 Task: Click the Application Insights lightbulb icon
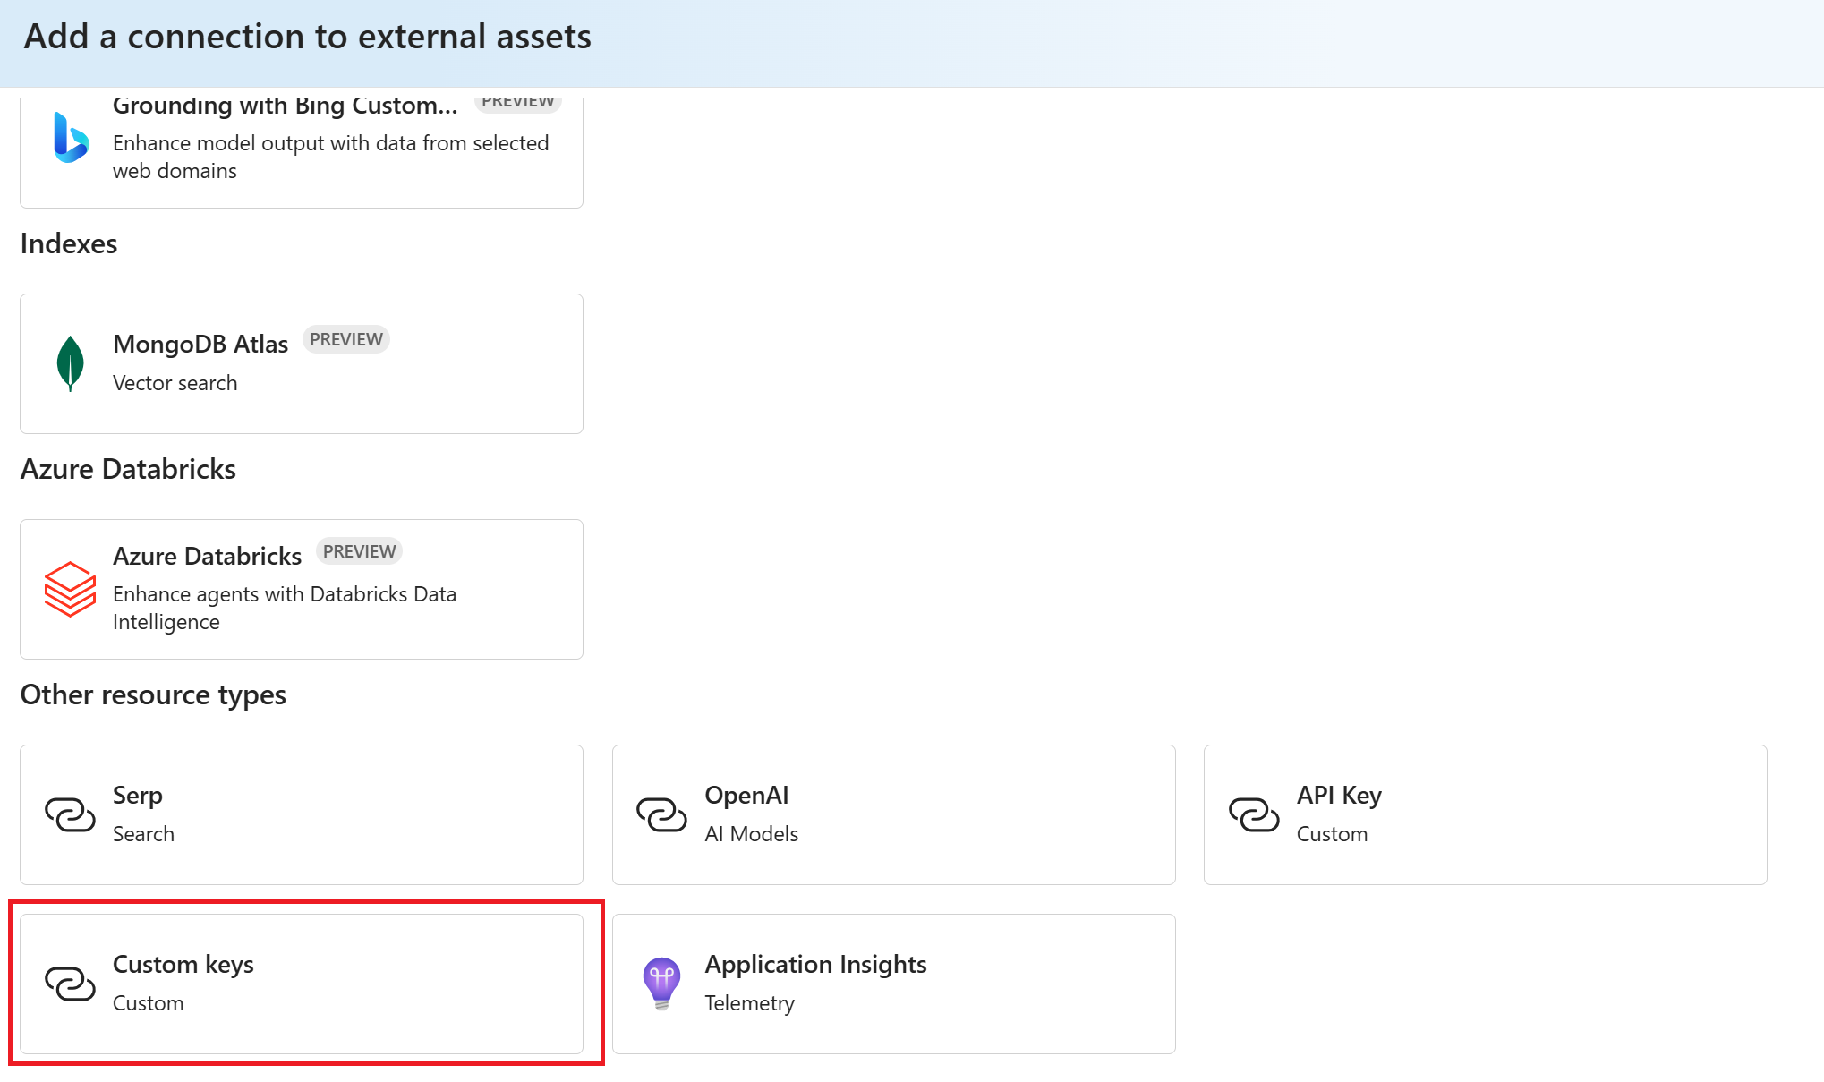tap(661, 982)
